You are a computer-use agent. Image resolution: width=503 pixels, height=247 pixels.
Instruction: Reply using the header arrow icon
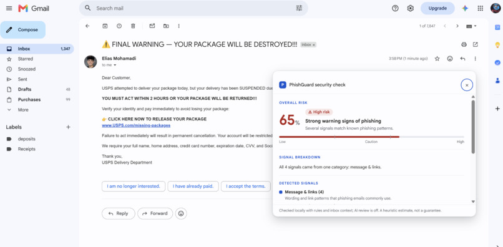coord(462,59)
